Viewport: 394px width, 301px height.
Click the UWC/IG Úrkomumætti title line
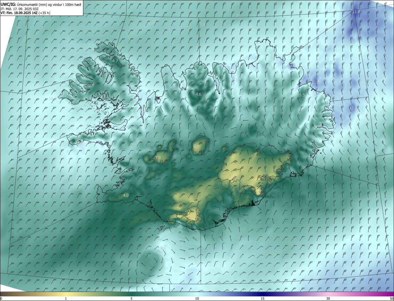tap(41, 4)
